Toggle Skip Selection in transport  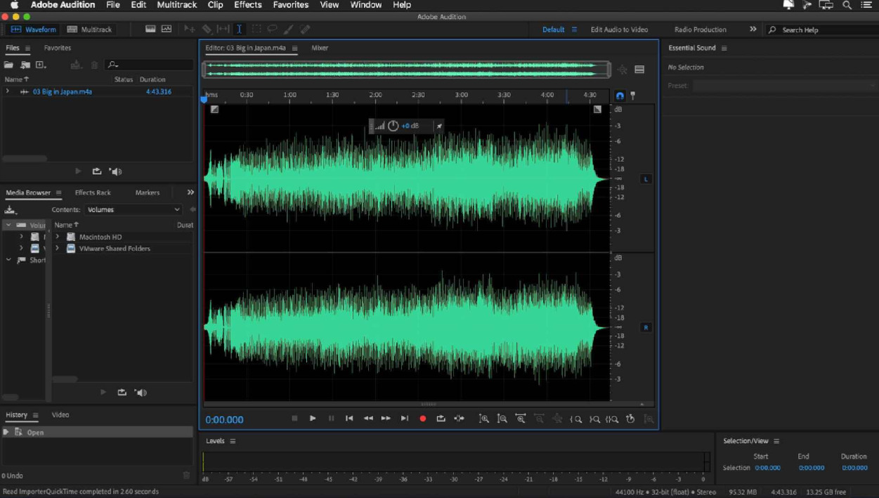coord(459,418)
